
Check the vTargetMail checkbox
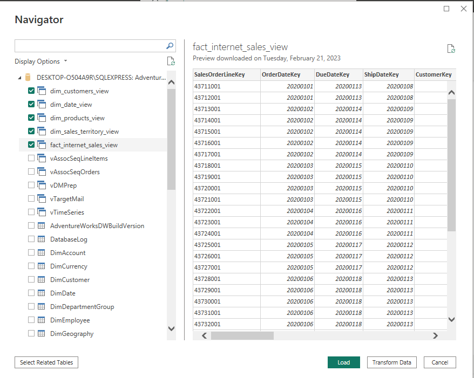(x=31, y=198)
